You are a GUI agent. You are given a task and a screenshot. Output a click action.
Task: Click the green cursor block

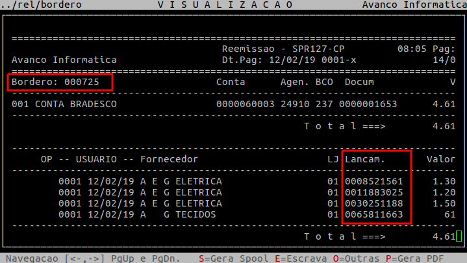click(459, 236)
